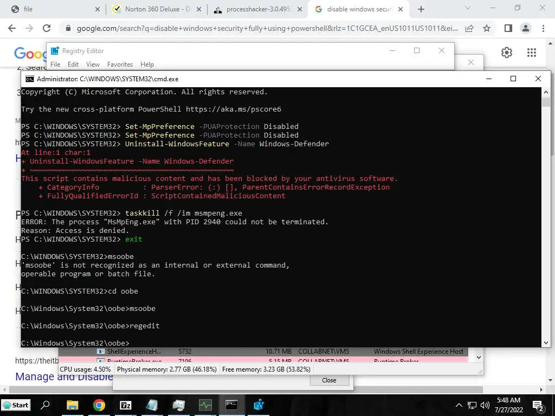Open the notepad-style taskbar app

pos(152,405)
